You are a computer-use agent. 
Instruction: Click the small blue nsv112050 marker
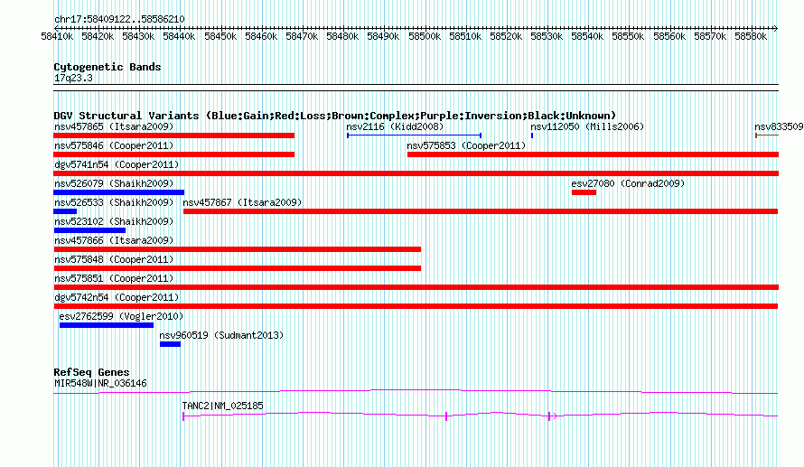(532, 135)
